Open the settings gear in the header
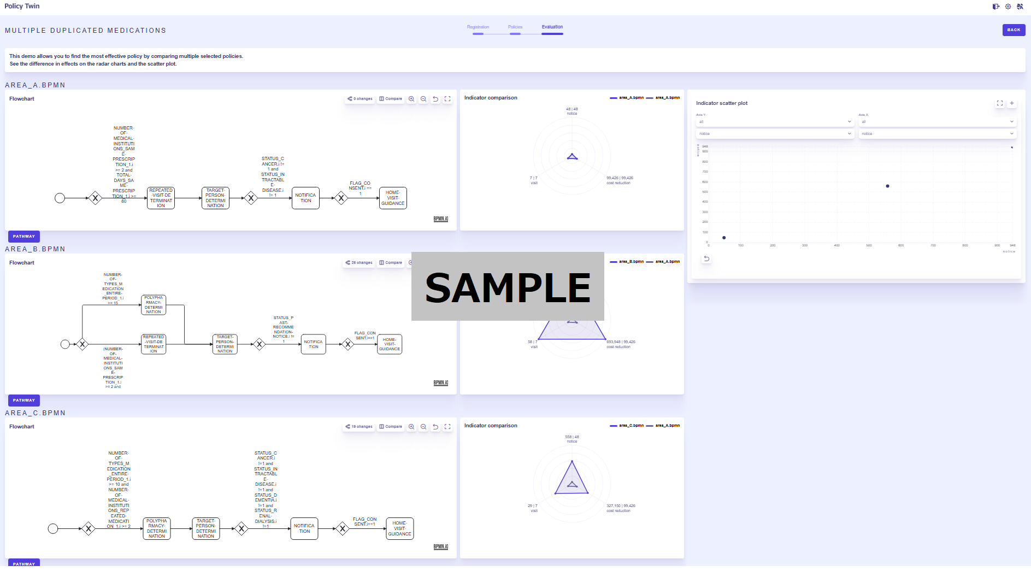The image size is (1031, 571). point(1008,7)
